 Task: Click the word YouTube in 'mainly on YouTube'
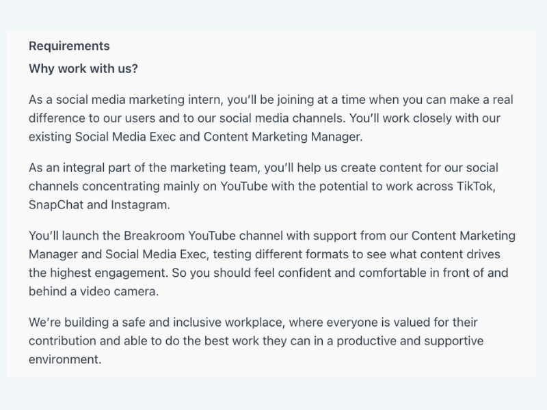coord(244,186)
